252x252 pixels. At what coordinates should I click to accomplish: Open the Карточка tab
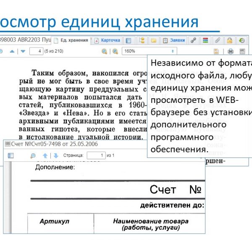coord(108,40)
